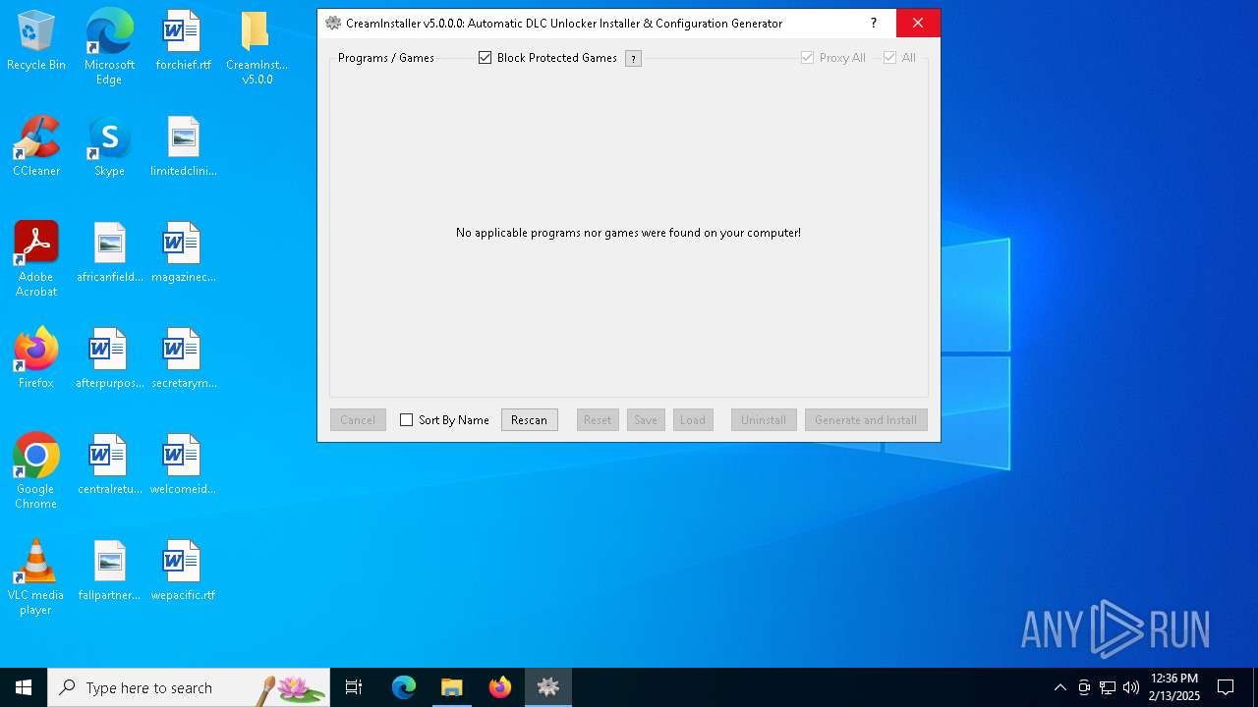Click the Uninstall button
Viewport: 1258px width, 707px height.
[764, 420]
